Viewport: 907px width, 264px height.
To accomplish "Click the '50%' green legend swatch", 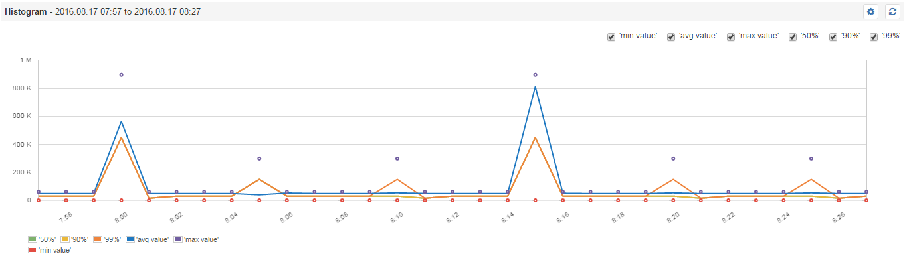I will pyautogui.click(x=33, y=239).
